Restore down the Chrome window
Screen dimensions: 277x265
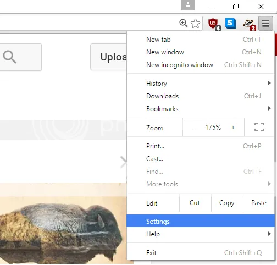click(236, 7)
